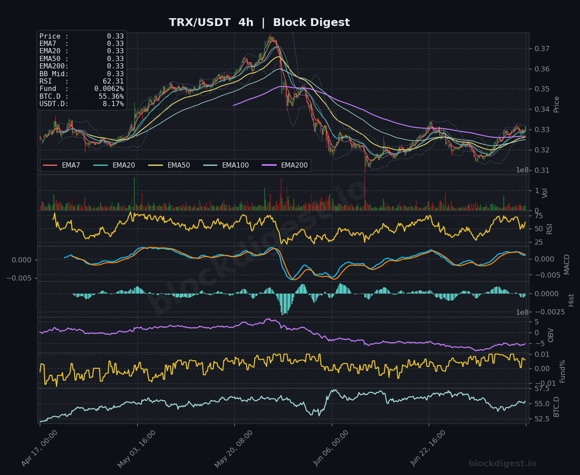Viewport: 580px width, 475px height.
Task: Click the USDT.D 8.17% readout
Action: (81, 104)
